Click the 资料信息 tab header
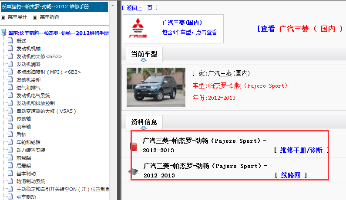This screenshot has height=200, width=346. point(144,122)
